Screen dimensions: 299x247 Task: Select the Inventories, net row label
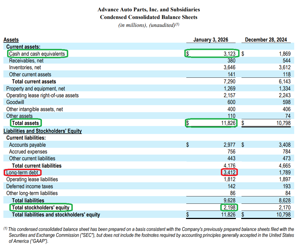click(x=25, y=68)
